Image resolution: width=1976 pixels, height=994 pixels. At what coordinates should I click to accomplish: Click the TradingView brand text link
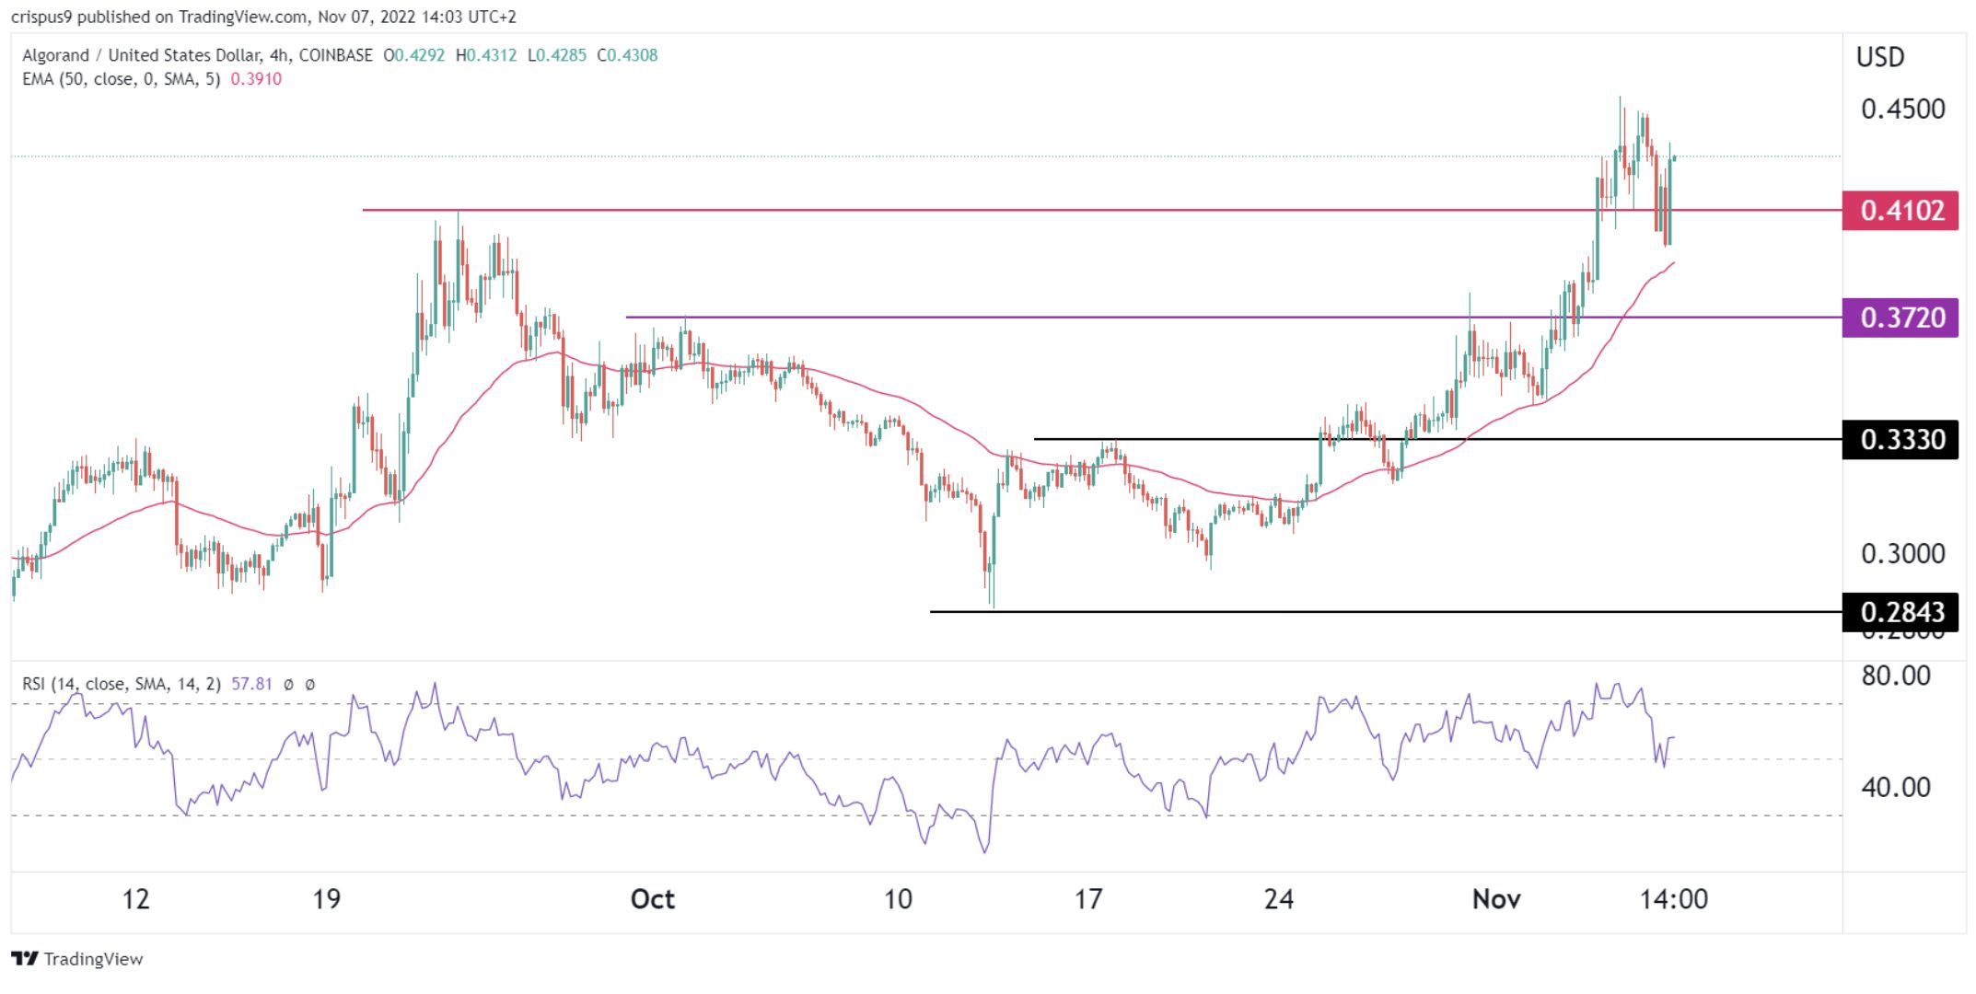(93, 959)
